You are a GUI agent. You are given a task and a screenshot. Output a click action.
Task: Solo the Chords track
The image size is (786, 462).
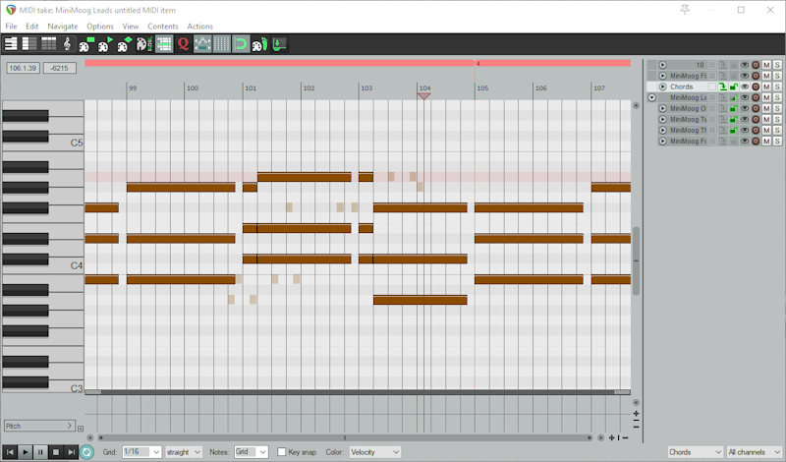(x=776, y=87)
